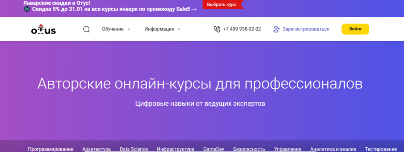Open the search magnifier icon

click(x=86, y=29)
